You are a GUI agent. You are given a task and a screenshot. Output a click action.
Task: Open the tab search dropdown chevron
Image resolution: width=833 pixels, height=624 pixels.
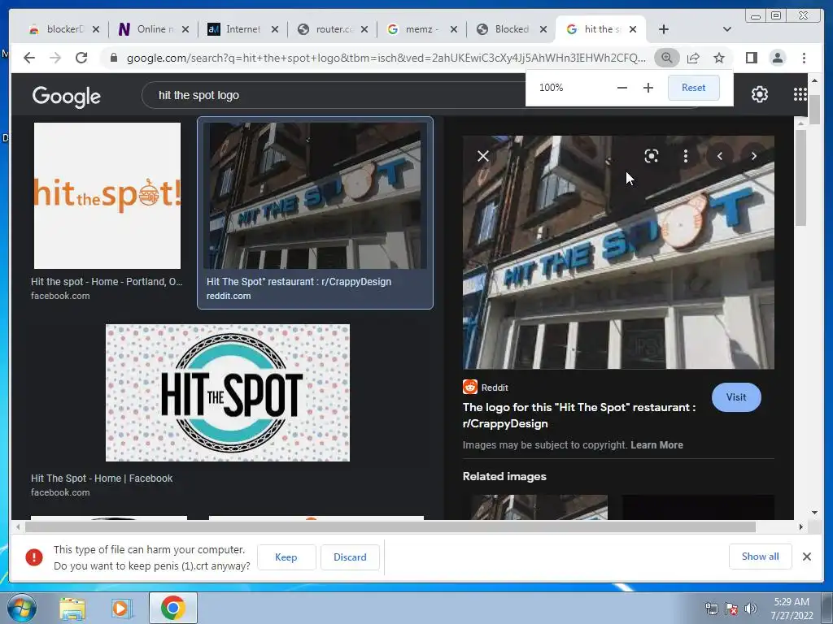727,29
